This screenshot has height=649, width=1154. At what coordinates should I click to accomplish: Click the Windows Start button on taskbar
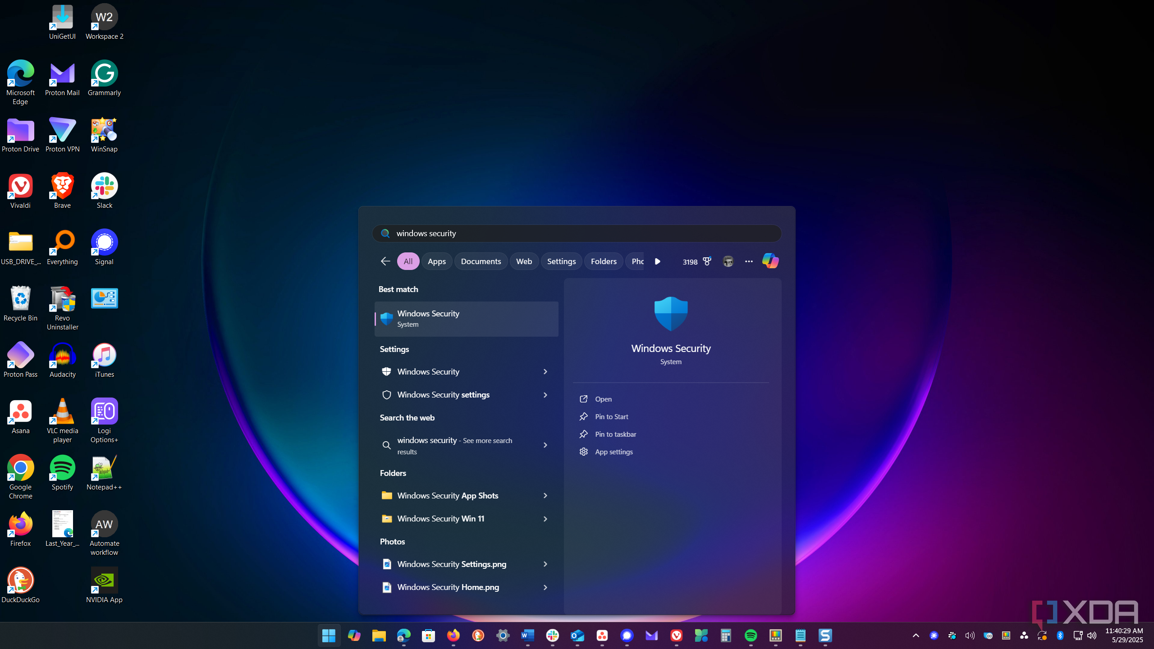click(329, 635)
